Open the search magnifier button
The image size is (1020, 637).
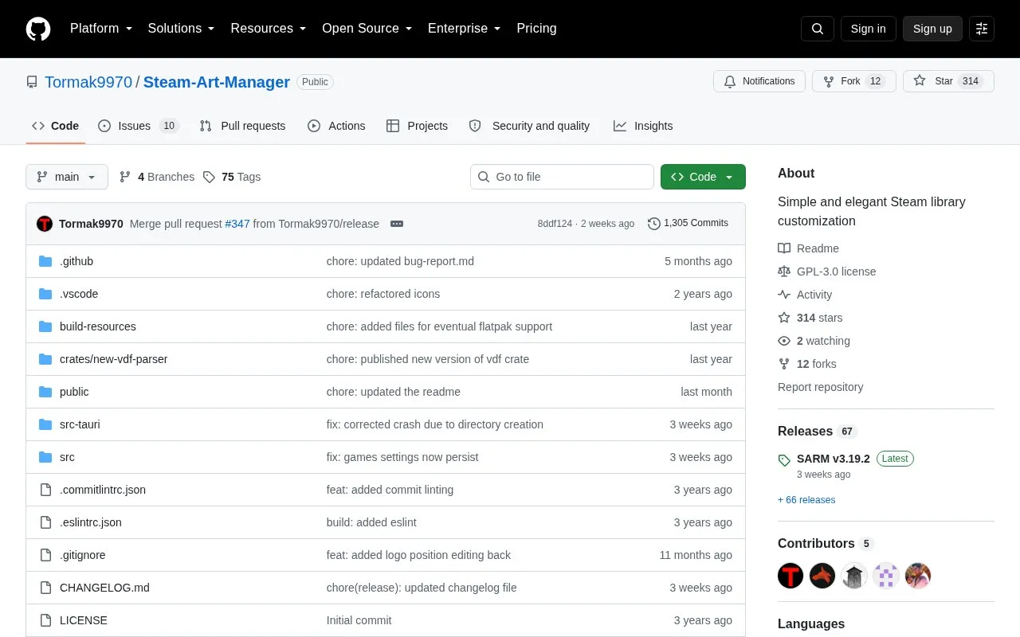coord(818,29)
